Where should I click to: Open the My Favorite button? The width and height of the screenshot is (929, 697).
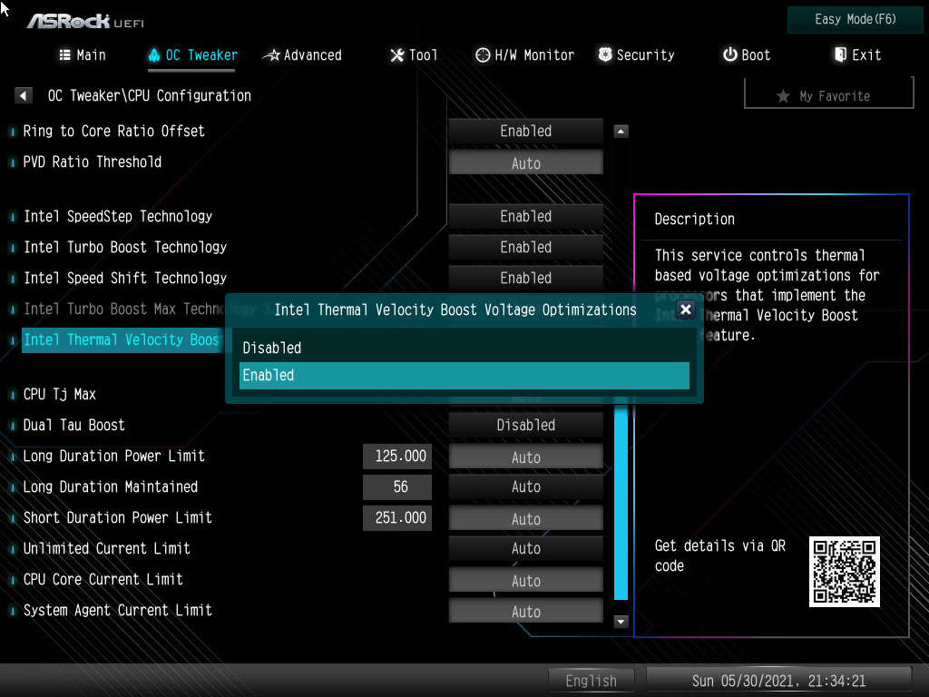pos(829,93)
